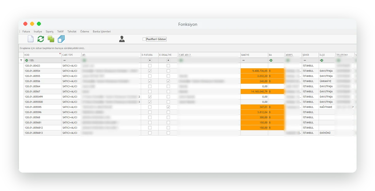Click the new blank document icon
The height and width of the screenshot is (191, 375).
point(30,39)
